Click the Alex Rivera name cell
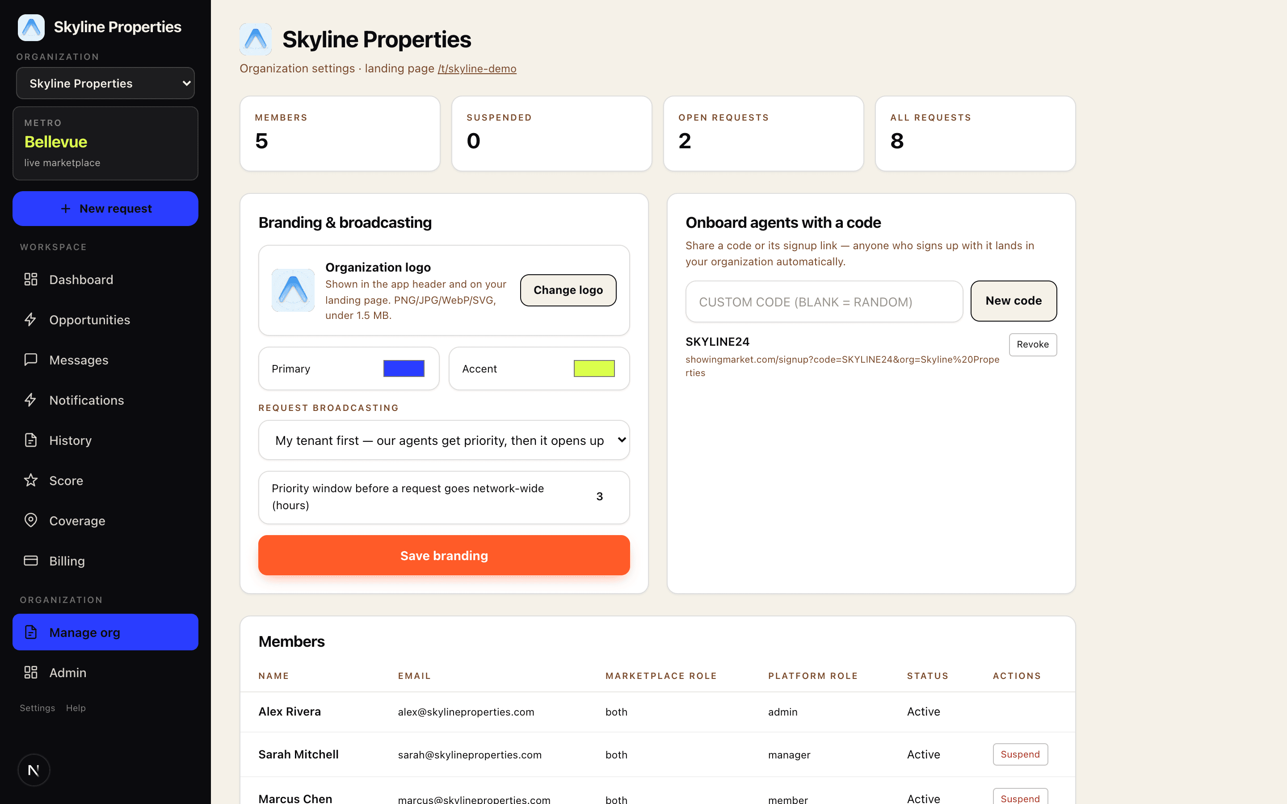This screenshot has height=804, width=1287. [289, 712]
